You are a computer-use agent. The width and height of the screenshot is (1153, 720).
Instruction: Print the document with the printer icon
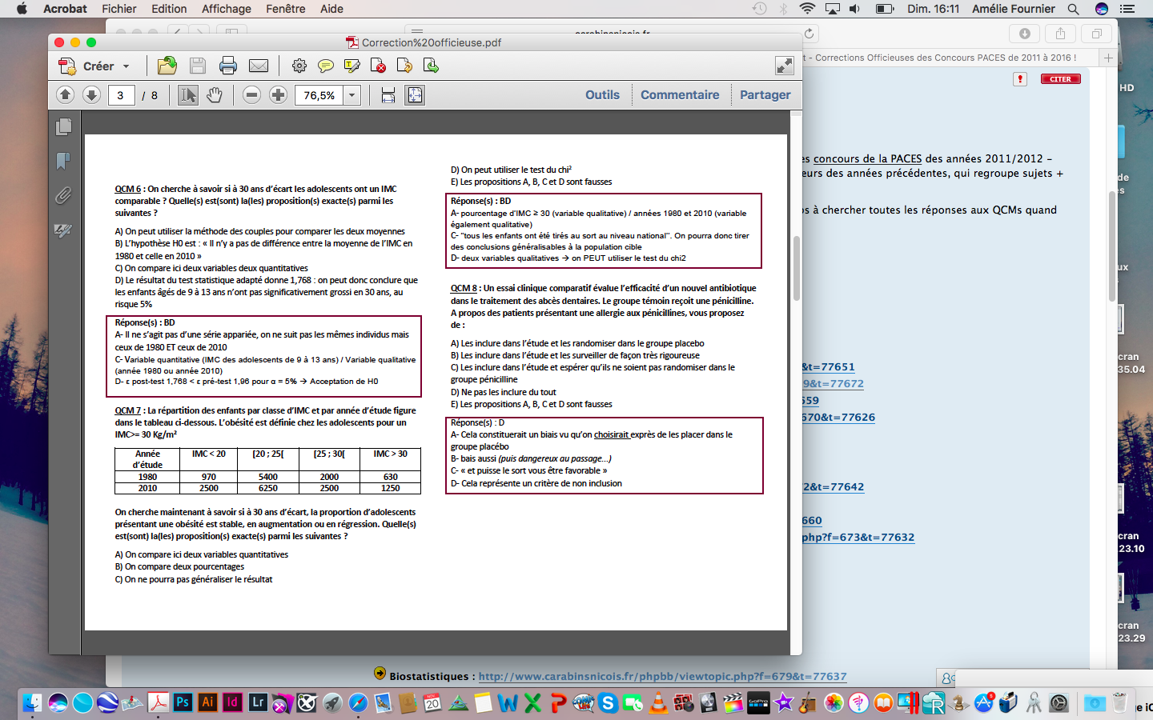(228, 66)
